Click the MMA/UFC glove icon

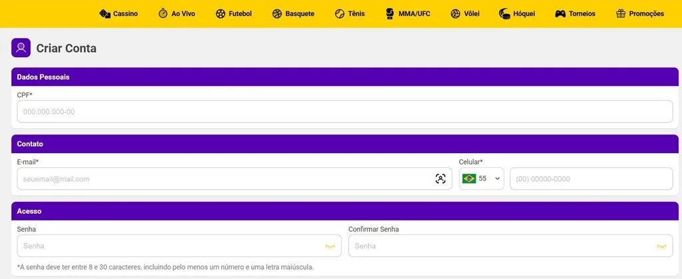click(390, 13)
